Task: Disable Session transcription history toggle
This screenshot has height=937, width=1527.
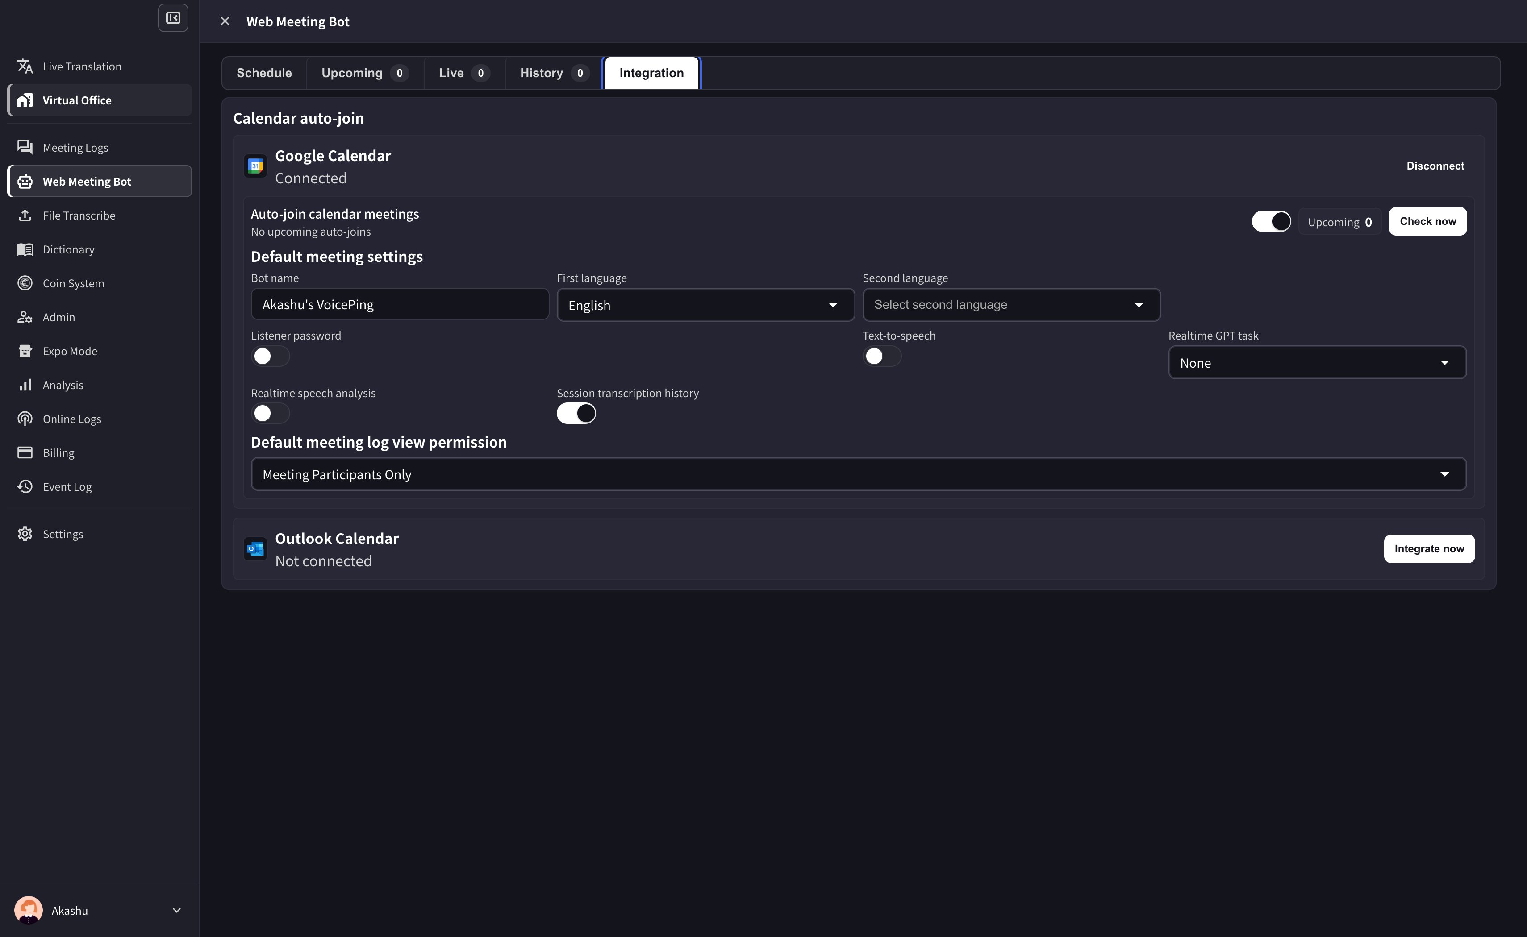Action: tap(576, 413)
